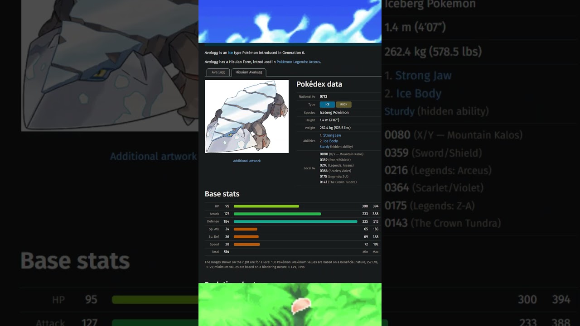
Task: Click the Sp. Atk stat bar
Action: pyautogui.click(x=246, y=229)
